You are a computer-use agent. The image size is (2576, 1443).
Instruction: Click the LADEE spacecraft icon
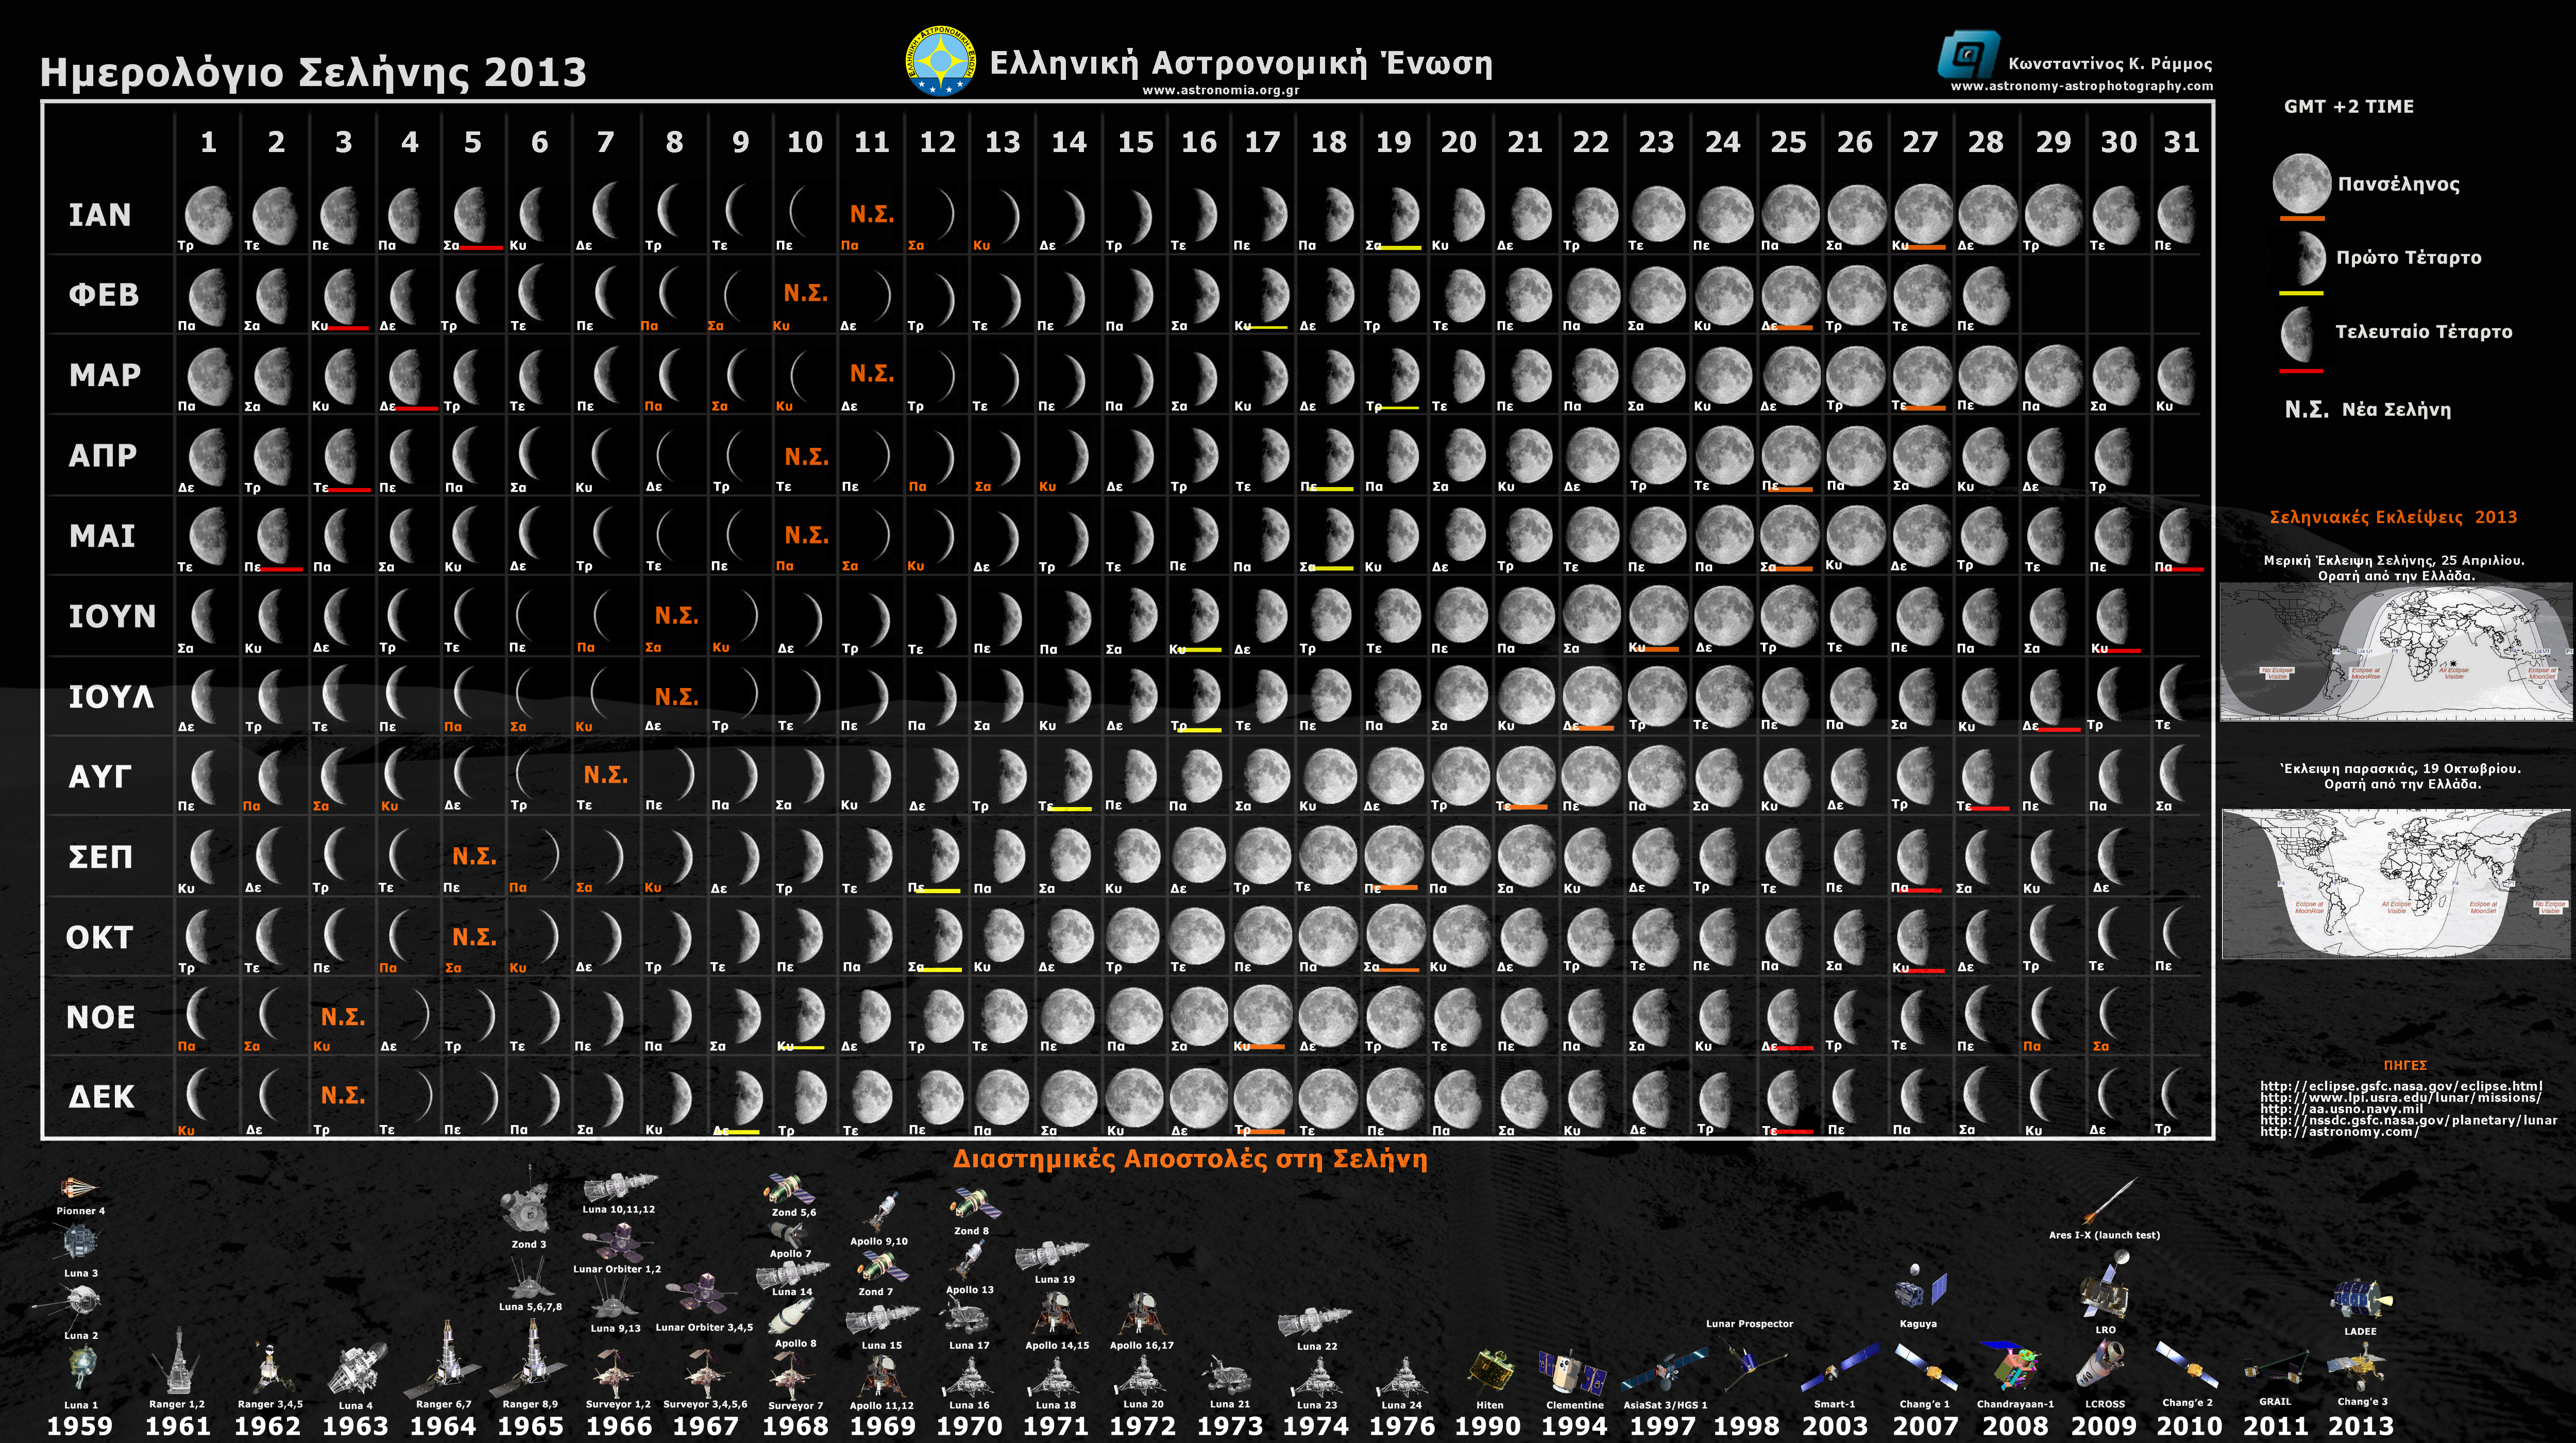[x=2361, y=1299]
